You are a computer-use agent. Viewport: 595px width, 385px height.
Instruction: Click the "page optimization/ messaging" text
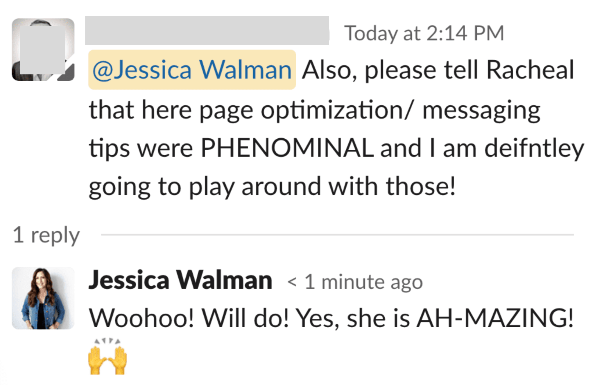click(x=370, y=110)
